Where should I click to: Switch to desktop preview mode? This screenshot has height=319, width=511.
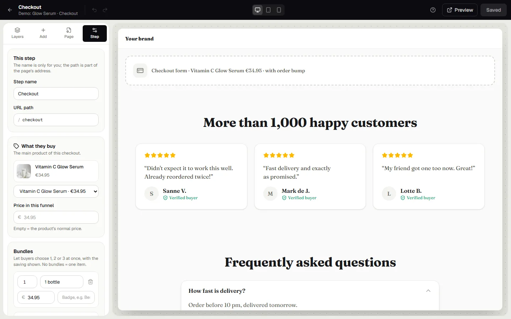(x=258, y=10)
